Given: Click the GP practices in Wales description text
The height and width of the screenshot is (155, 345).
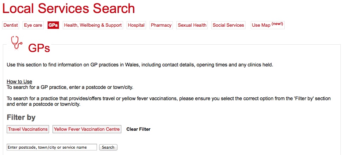Looking at the screenshot, I should tap(140, 65).
